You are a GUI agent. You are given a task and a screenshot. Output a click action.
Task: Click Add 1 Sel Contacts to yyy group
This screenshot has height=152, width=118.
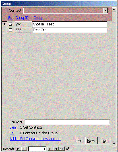(35, 139)
